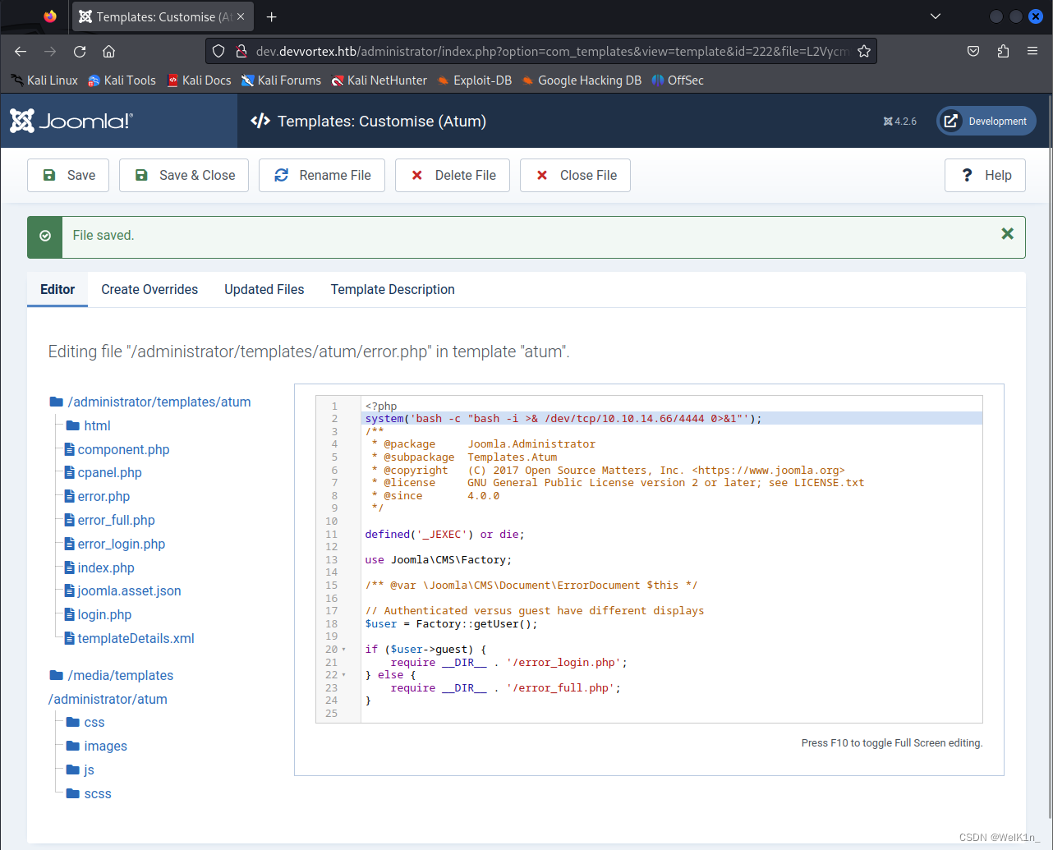Switch to the Updated Files tab
Image resolution: width=1053 pixels, height=850 pixels.
click(264, 289)
